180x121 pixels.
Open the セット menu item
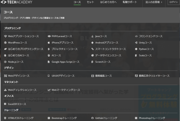pyautogui.click(x=91, y=2)
